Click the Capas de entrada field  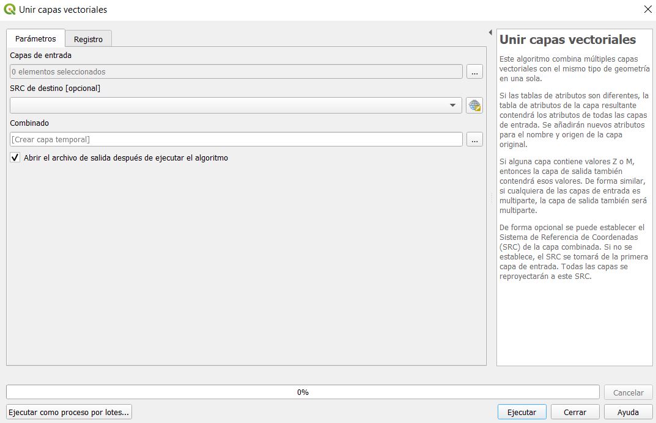(x=236, y=72)
